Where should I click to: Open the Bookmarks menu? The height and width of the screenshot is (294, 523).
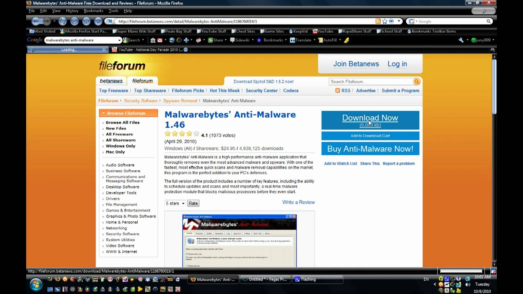click(94, 11)
